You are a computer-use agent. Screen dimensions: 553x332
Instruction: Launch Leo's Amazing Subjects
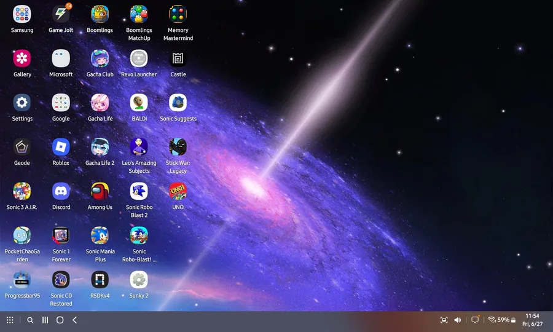[x=139, y=147]
